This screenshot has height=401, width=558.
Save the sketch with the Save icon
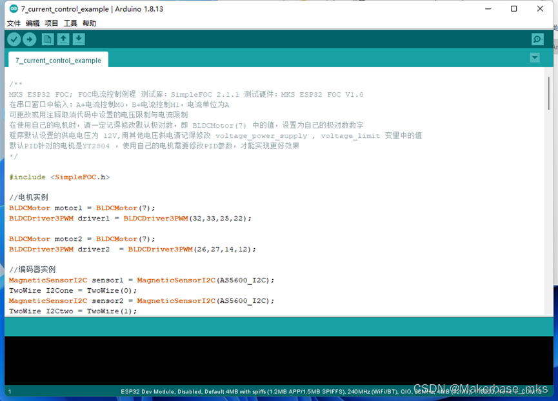(x=78, y=39)
